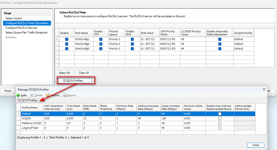Open DCQCN Profile cell for first port
The height and width of the screenshot is (150, 277).
[243, 39]
